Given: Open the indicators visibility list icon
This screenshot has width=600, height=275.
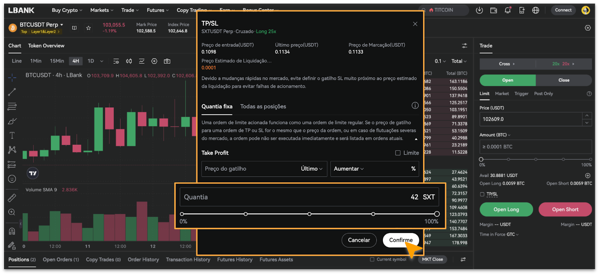Looking at the screenshot, I should (116, 61).
